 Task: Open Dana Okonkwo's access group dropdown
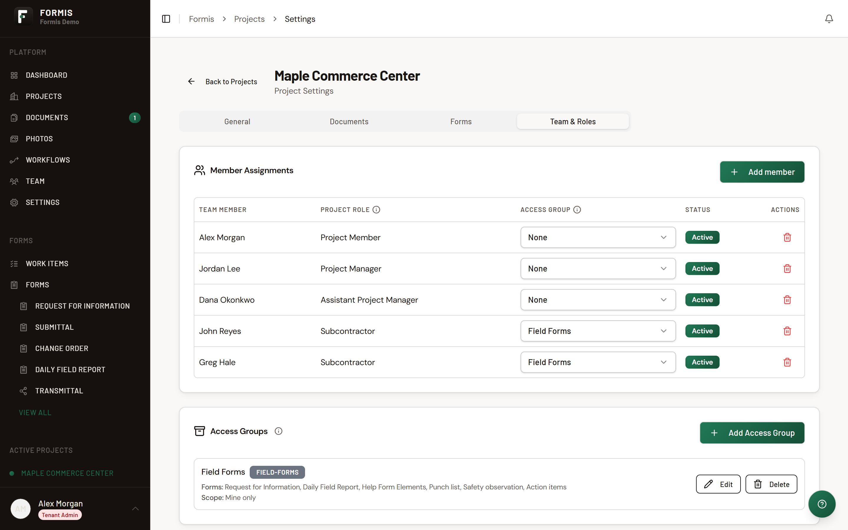tap(598, 300)
